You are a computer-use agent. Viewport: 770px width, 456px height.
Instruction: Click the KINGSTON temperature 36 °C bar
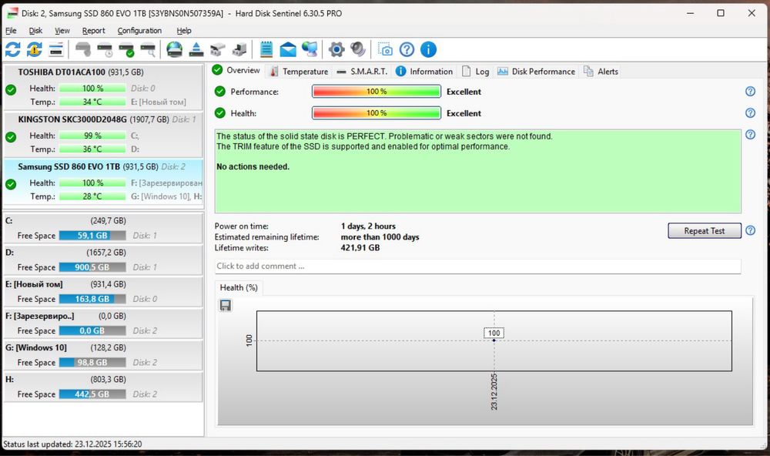[x=92, y=149]
